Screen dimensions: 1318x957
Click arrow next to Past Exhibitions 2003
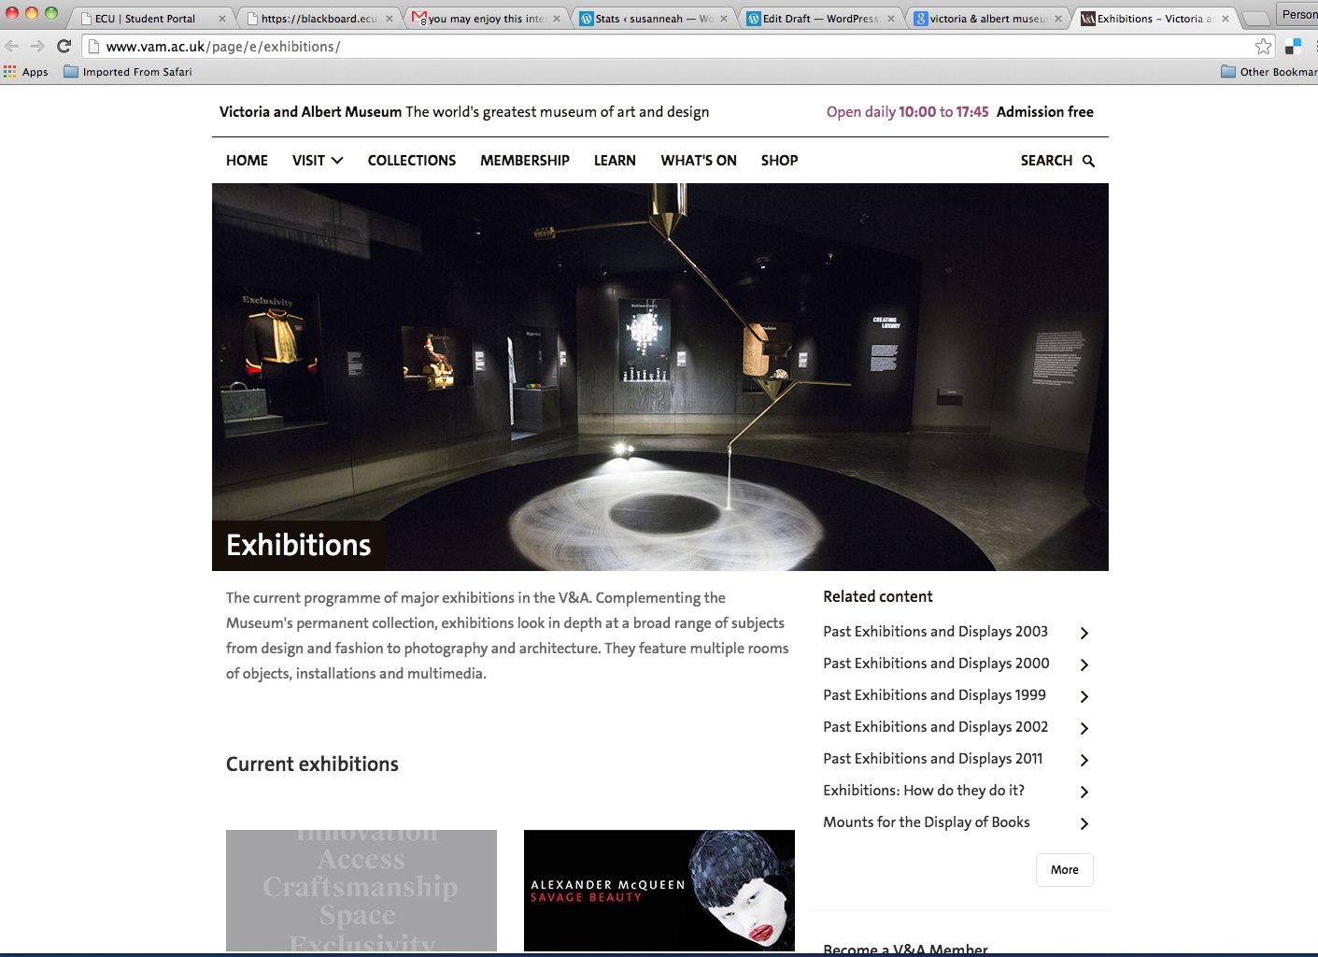[x=1084, y=633]
